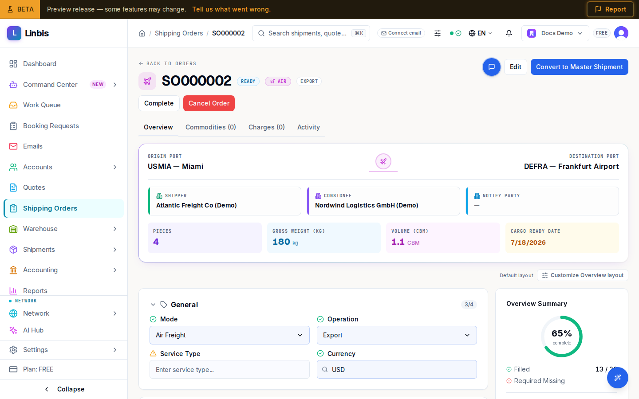Click the plane icon between ports

click(383, 161)
